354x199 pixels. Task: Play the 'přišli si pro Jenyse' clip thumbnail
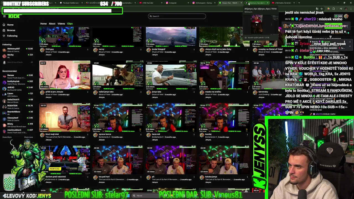(x=65, y=75)
